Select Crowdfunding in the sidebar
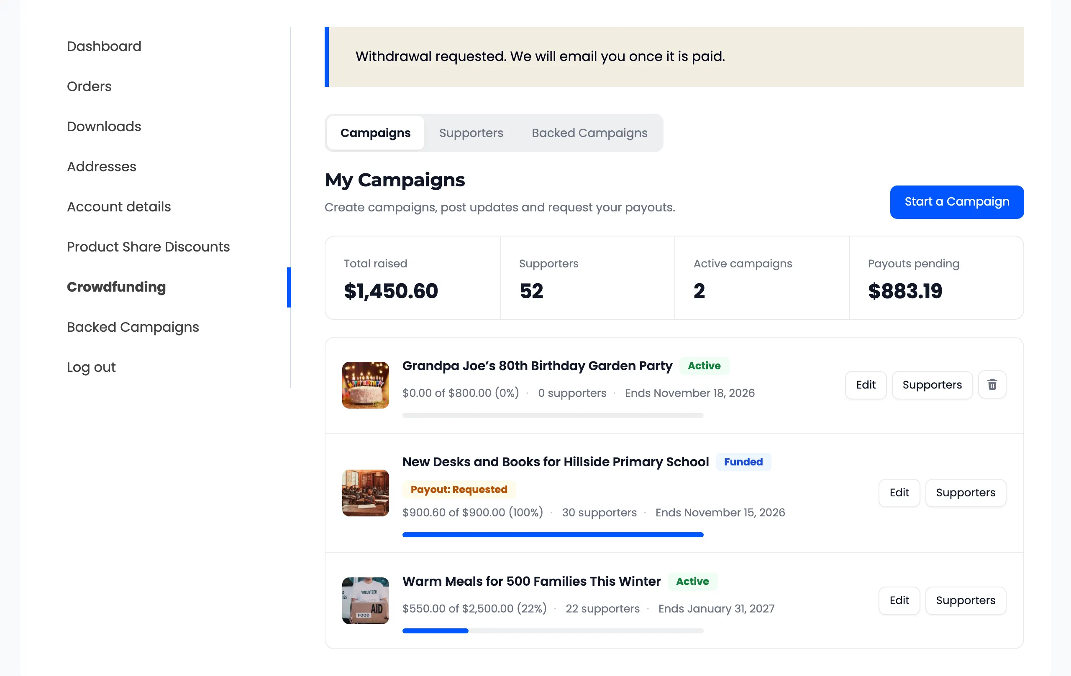This screenshot has height=676, width=1071. coord(116,287)
